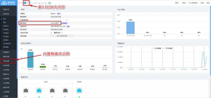The image size is (211, 98).
Task: Expand 网络安全 network security menu
Action: [x=6, y=74]
